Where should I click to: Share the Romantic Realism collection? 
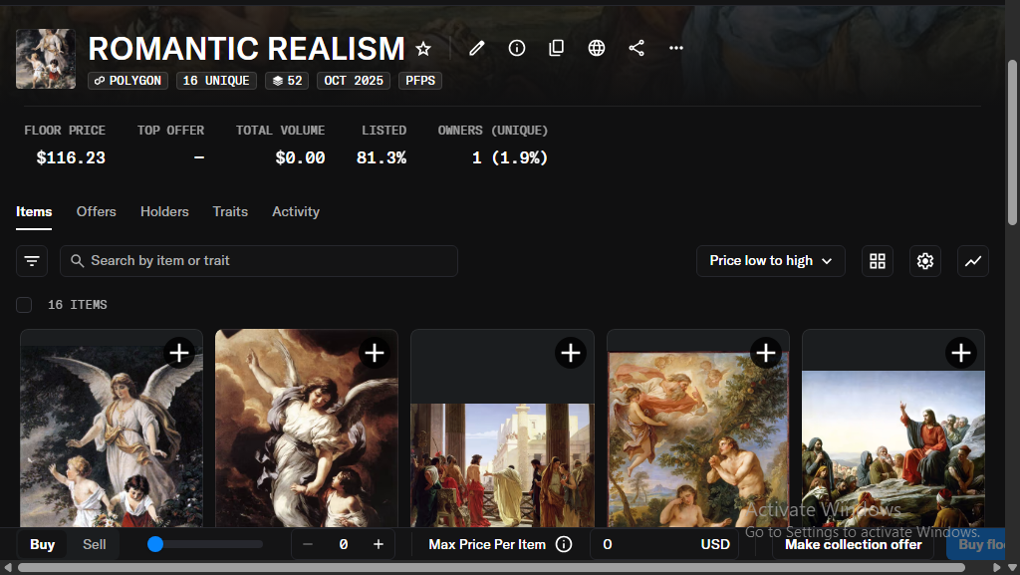point(637,48)
